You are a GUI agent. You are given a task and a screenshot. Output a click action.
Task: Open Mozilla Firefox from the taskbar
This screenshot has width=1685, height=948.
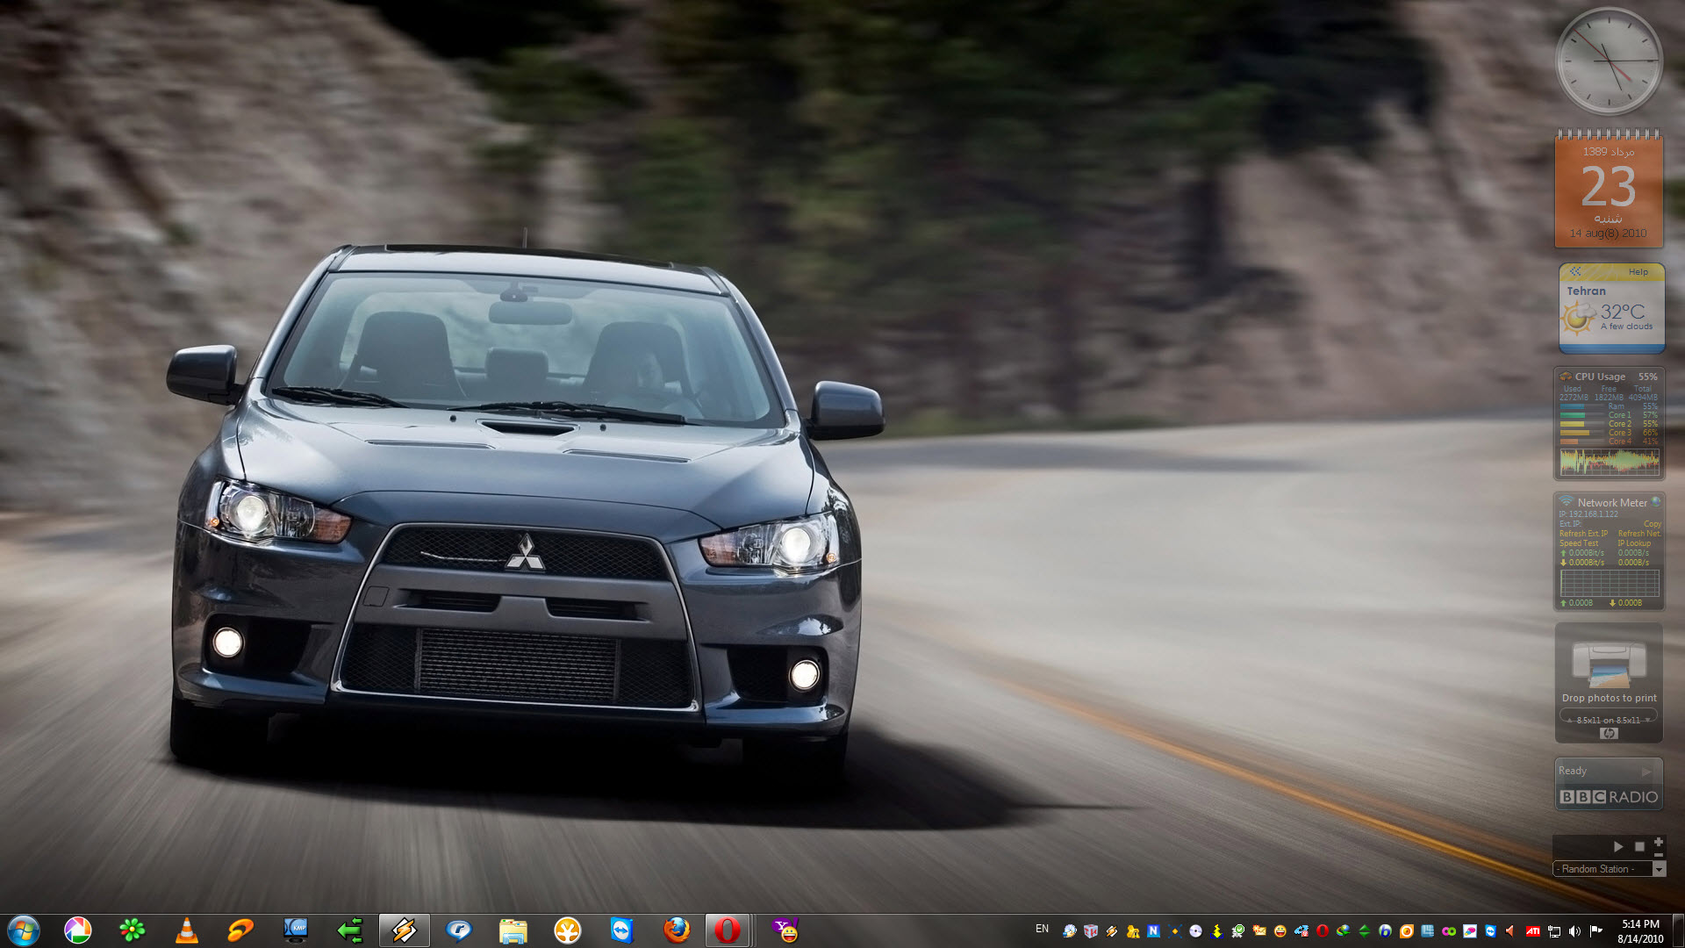tap(677, 930)
